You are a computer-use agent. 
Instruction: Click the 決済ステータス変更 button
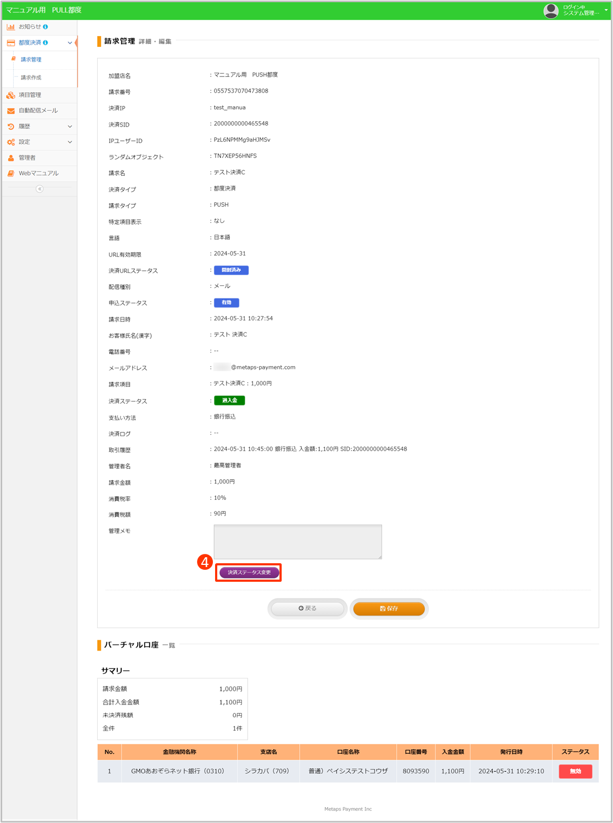[249, 572]
